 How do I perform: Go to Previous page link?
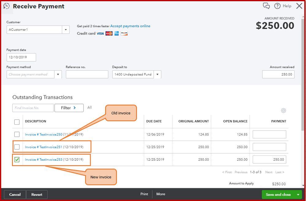click(x=241, y=172)
